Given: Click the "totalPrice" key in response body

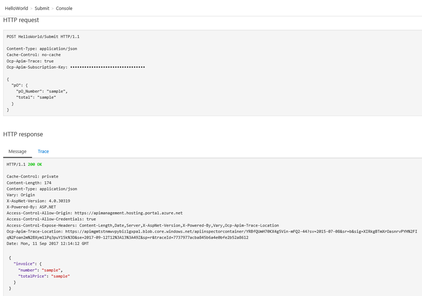Looking at the screenshot, I should [x=32, y=276].
